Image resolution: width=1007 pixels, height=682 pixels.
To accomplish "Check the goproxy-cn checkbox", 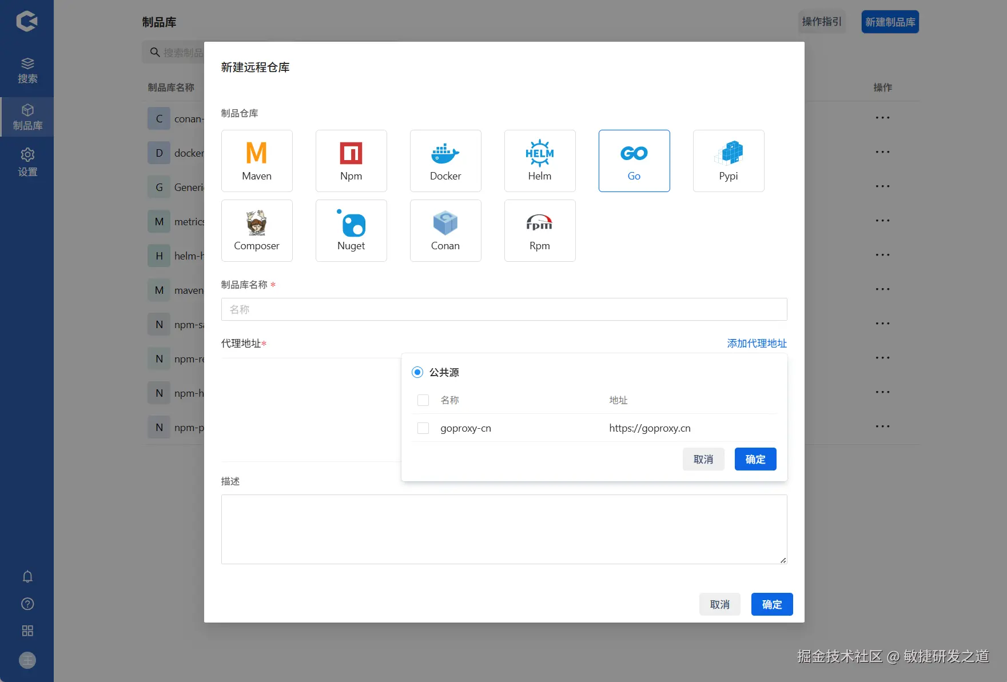I will click(x=423, y=428).
